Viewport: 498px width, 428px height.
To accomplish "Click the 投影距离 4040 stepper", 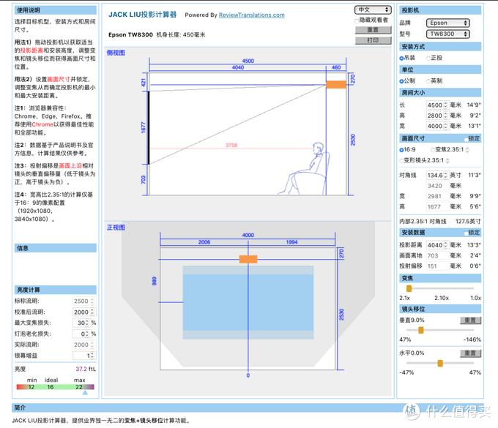I will [x=445, y=245].
